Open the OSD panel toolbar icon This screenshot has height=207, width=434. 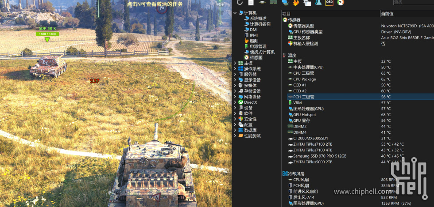pos(329,3)
